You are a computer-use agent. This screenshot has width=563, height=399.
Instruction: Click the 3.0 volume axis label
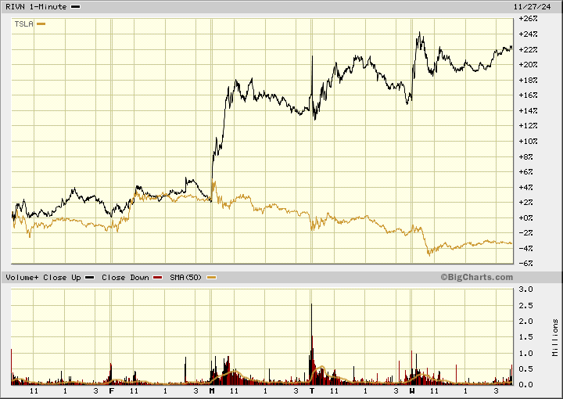[x=525, y=289]
